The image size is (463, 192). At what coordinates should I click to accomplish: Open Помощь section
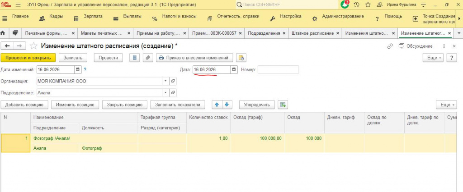(393, 17)
